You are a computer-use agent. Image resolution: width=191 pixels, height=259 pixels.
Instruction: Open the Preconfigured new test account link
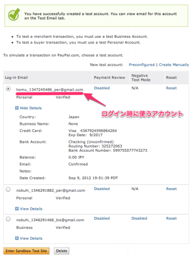coord(142,65)
